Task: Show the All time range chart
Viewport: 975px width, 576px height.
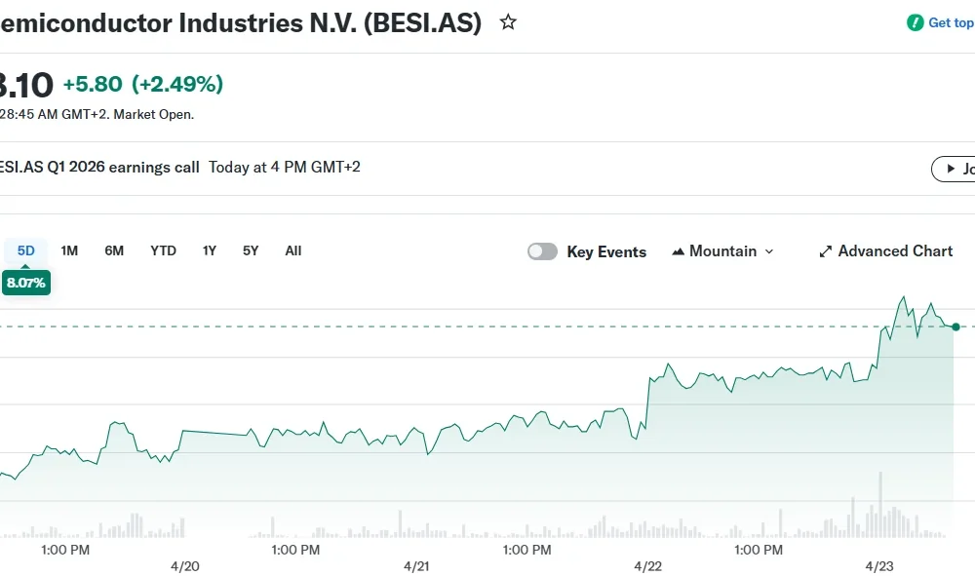Action: click(292, 250)
